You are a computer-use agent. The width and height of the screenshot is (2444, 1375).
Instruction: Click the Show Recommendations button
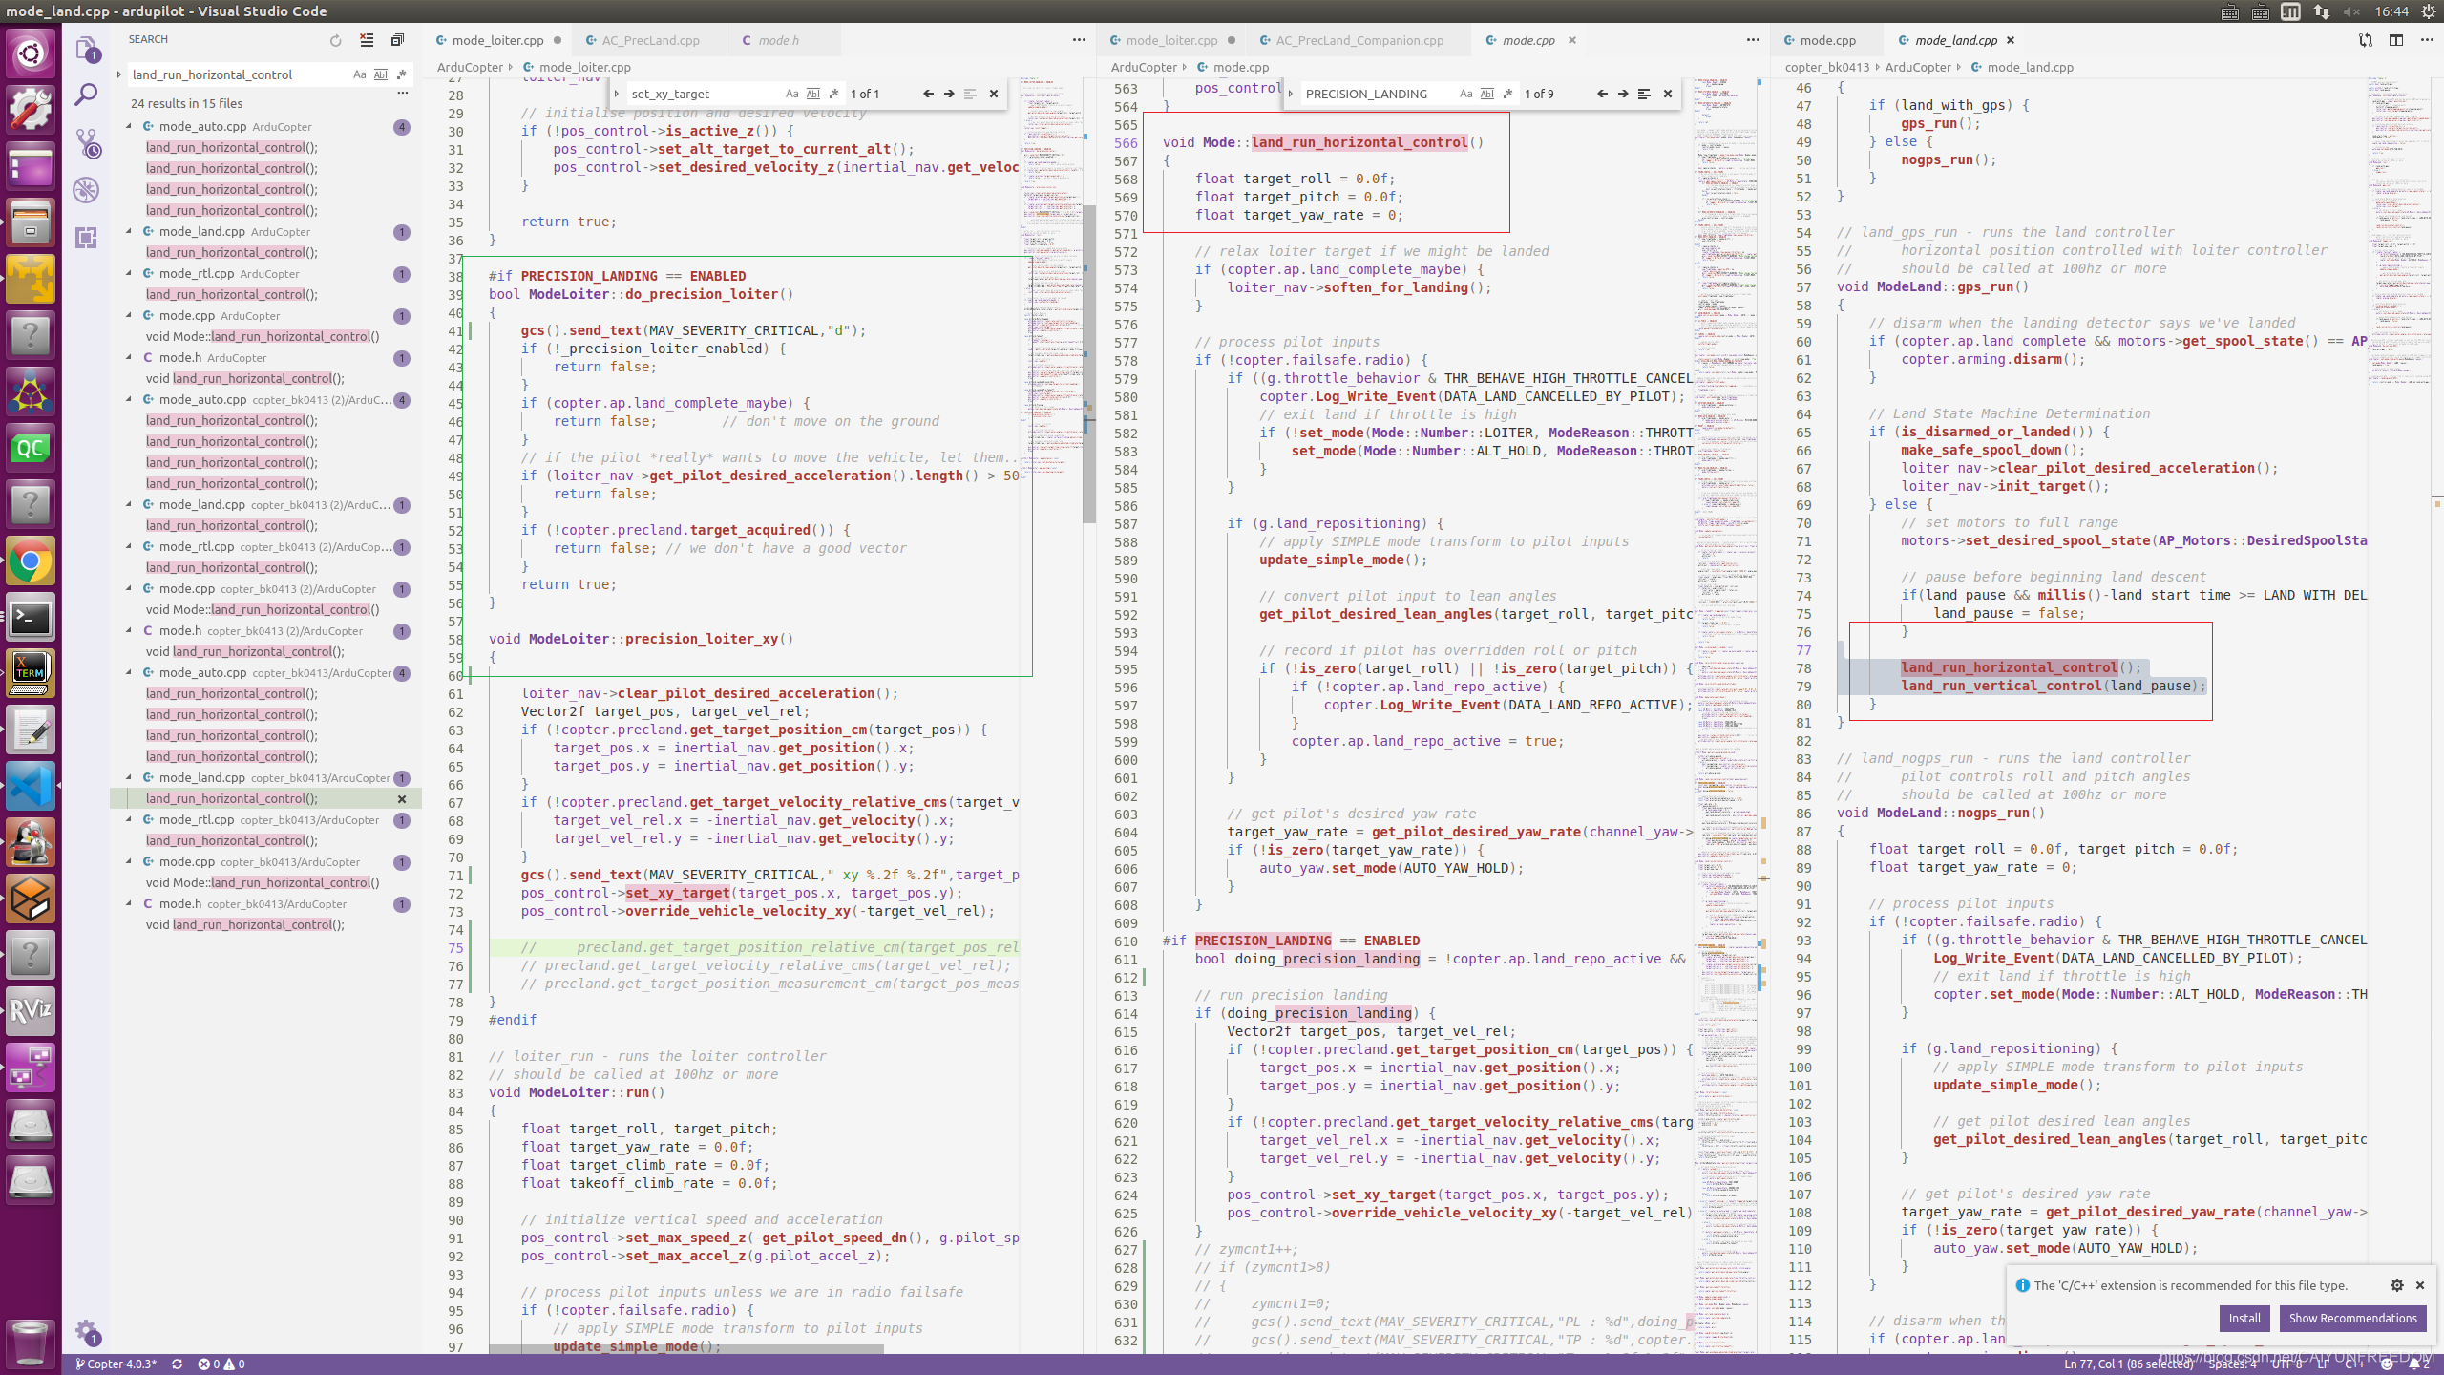coord(2352,1318)
